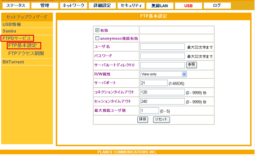Open the 無線LAN tab

(x=160, y=6)
